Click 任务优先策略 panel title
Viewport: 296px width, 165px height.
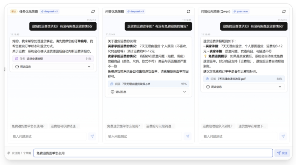(28, 11)
